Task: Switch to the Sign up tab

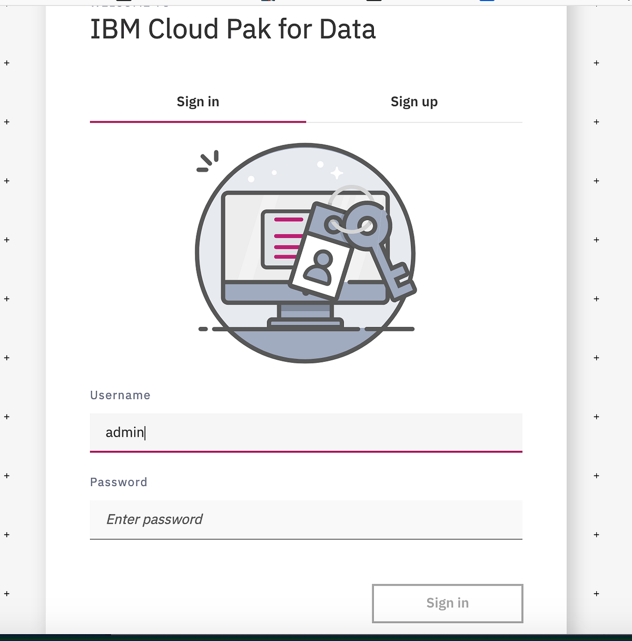Action: (414, 102)
